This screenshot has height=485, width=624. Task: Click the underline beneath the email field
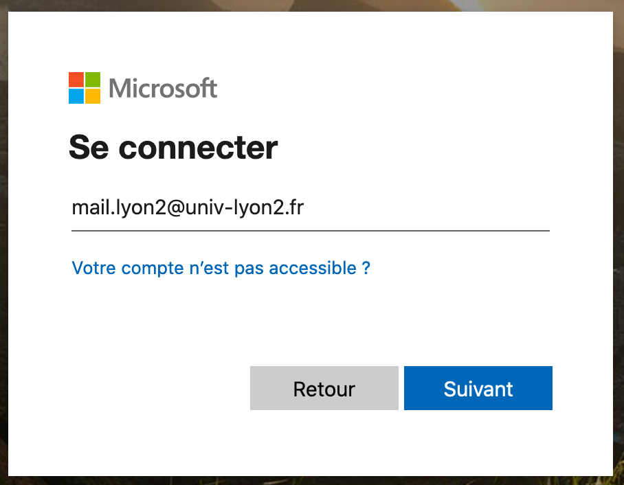[x=311, y=230]
